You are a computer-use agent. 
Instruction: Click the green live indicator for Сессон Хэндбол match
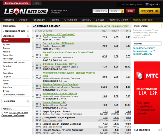tap(33, 46)
